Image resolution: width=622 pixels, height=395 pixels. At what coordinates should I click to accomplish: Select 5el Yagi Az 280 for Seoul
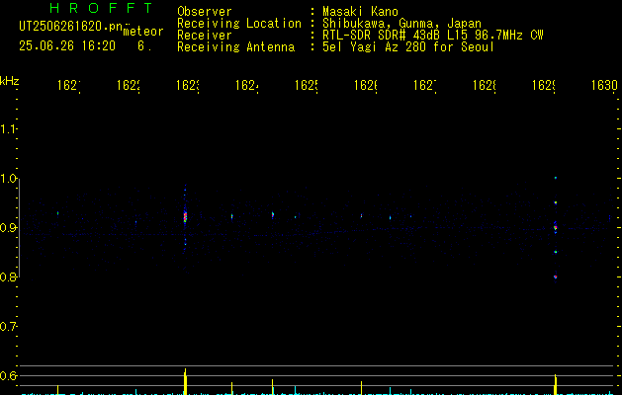coord(408,47)
